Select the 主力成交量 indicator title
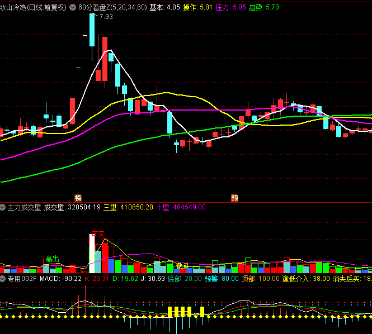The image size is (372, 334). (x=25, y=208)
